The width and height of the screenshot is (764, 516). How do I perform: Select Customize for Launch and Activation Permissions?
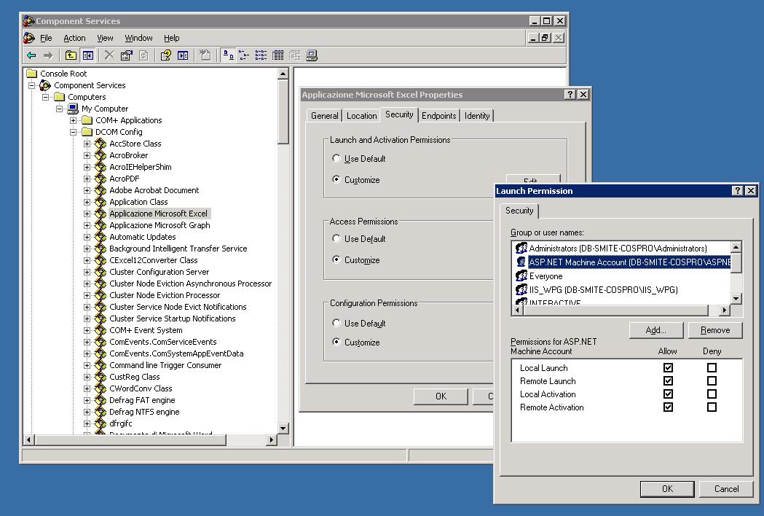coord(336,179)
